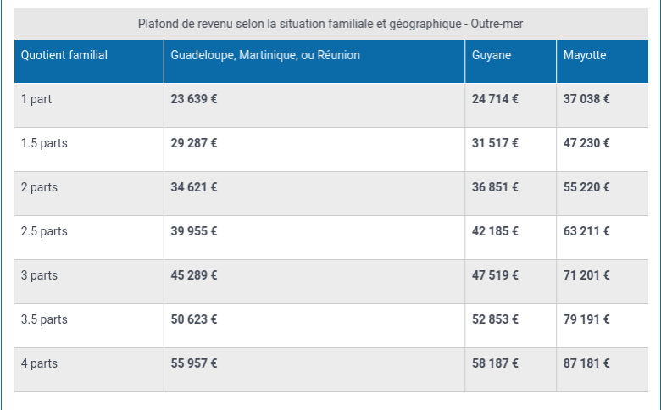Select the 3.5 parts row label
Screen dimensions: 661x410
pos(44,319)
